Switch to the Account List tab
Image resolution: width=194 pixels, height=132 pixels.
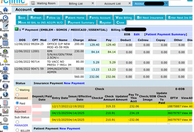(x=112, y=4)
